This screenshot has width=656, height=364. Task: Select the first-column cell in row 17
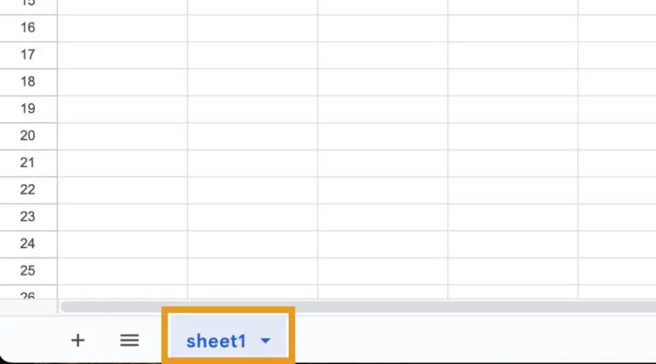click(x=122, y=55)
